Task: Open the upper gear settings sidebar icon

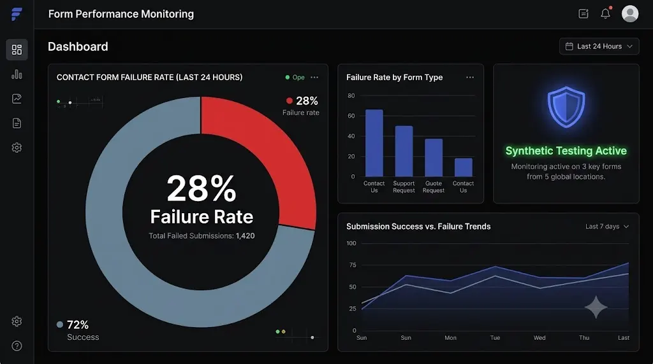Action: (x=17, y=148)
